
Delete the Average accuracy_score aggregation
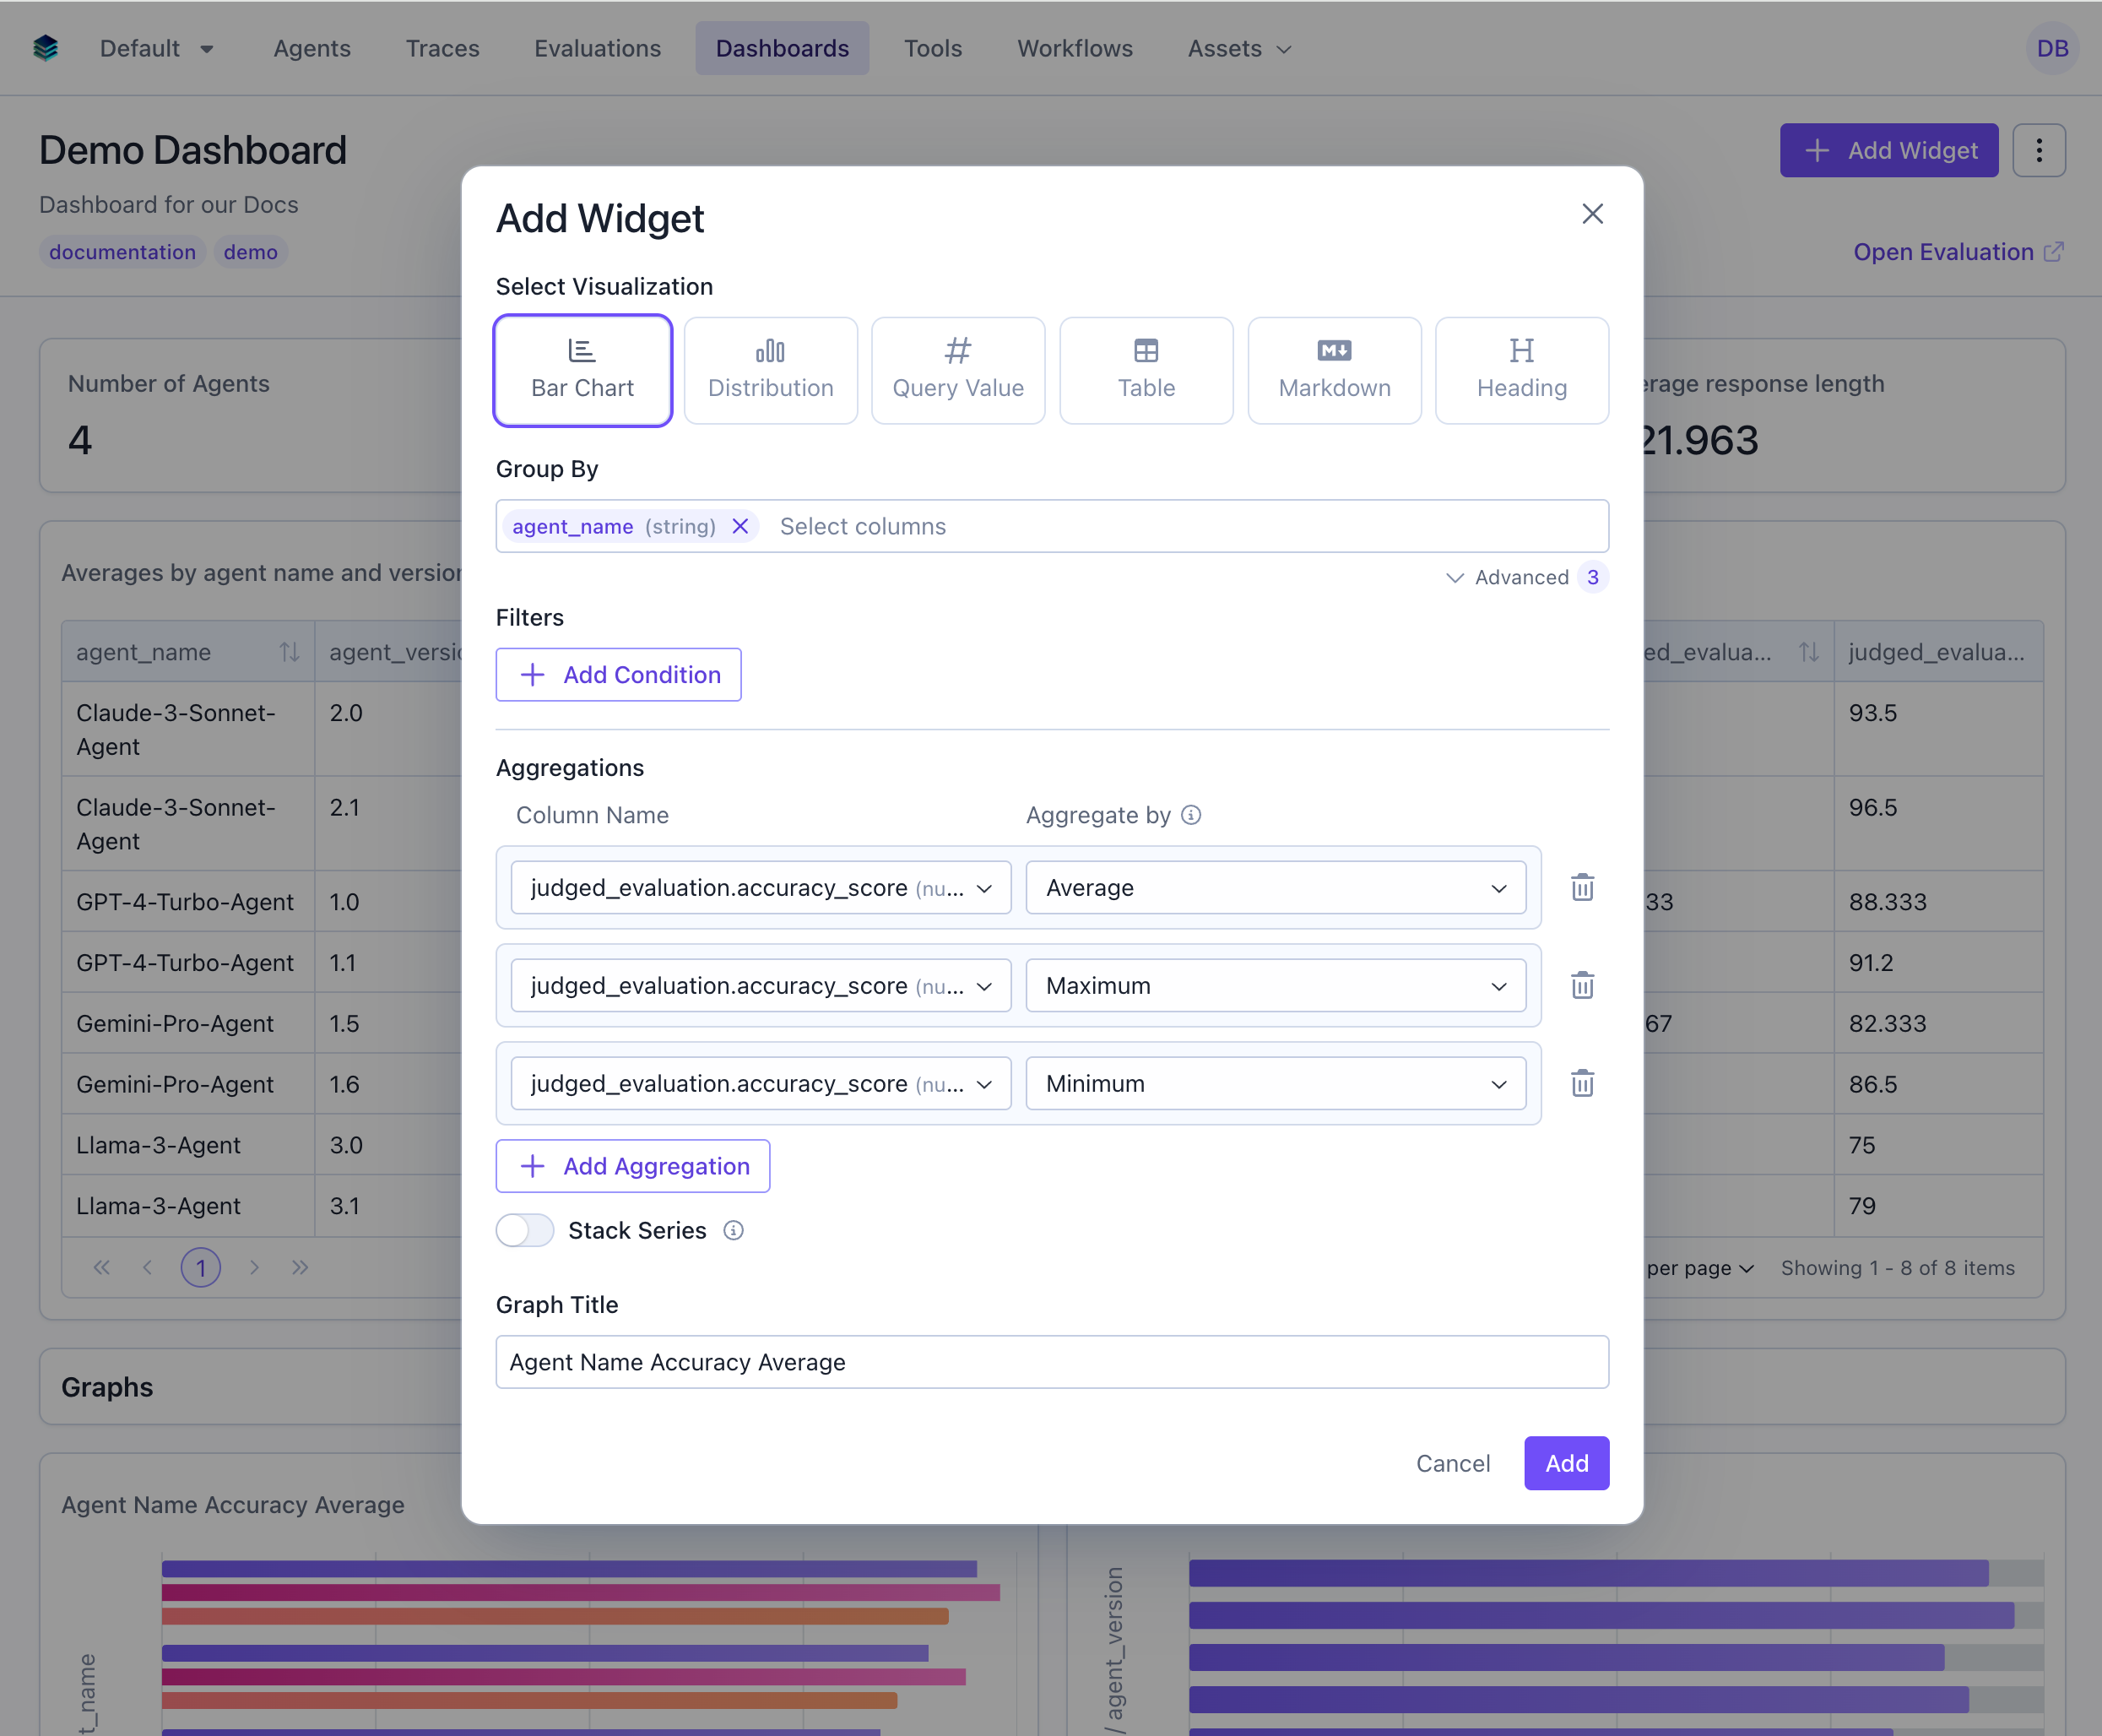(1581, 887)
